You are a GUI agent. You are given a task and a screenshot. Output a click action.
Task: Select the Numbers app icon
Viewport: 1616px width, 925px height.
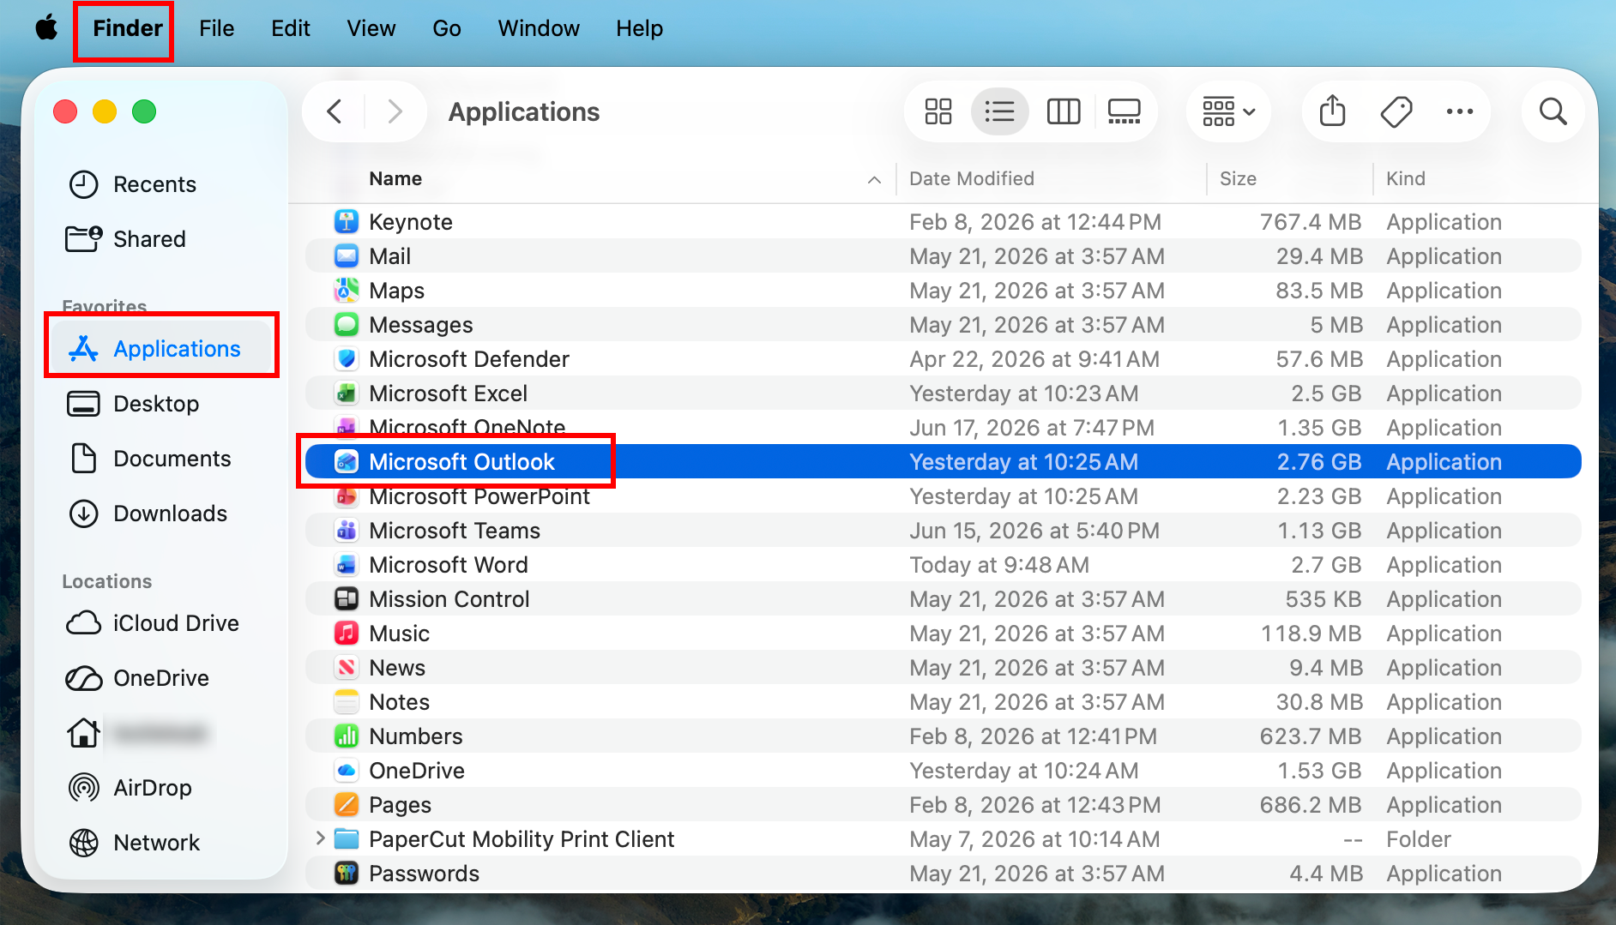346,736
